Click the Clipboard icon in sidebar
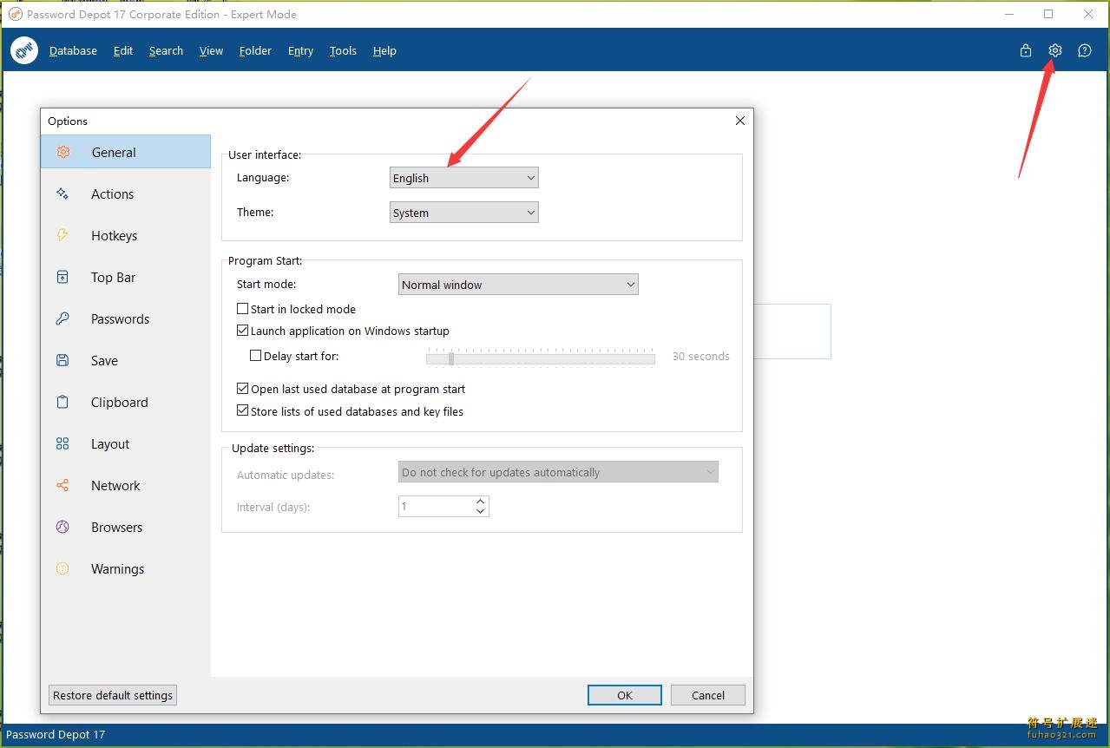 (x=62, y=402)
